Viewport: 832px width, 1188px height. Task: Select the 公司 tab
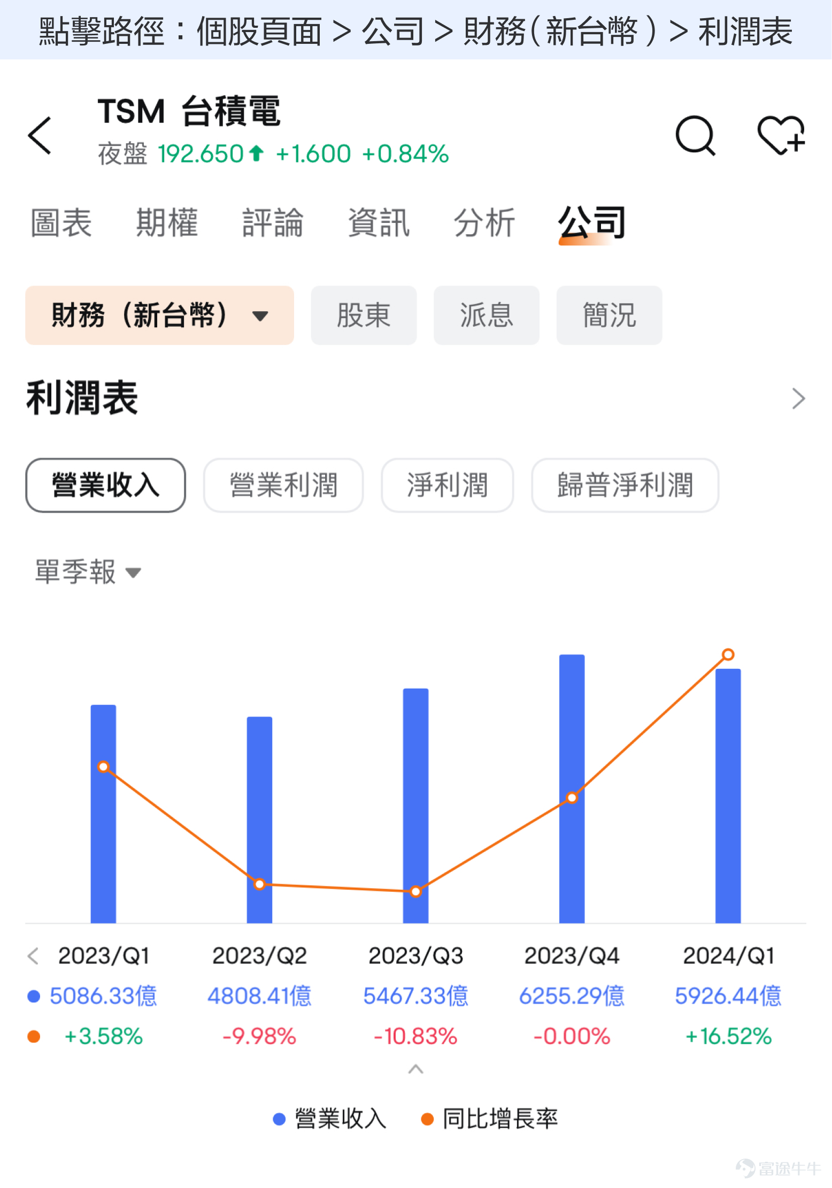[591, 222]
